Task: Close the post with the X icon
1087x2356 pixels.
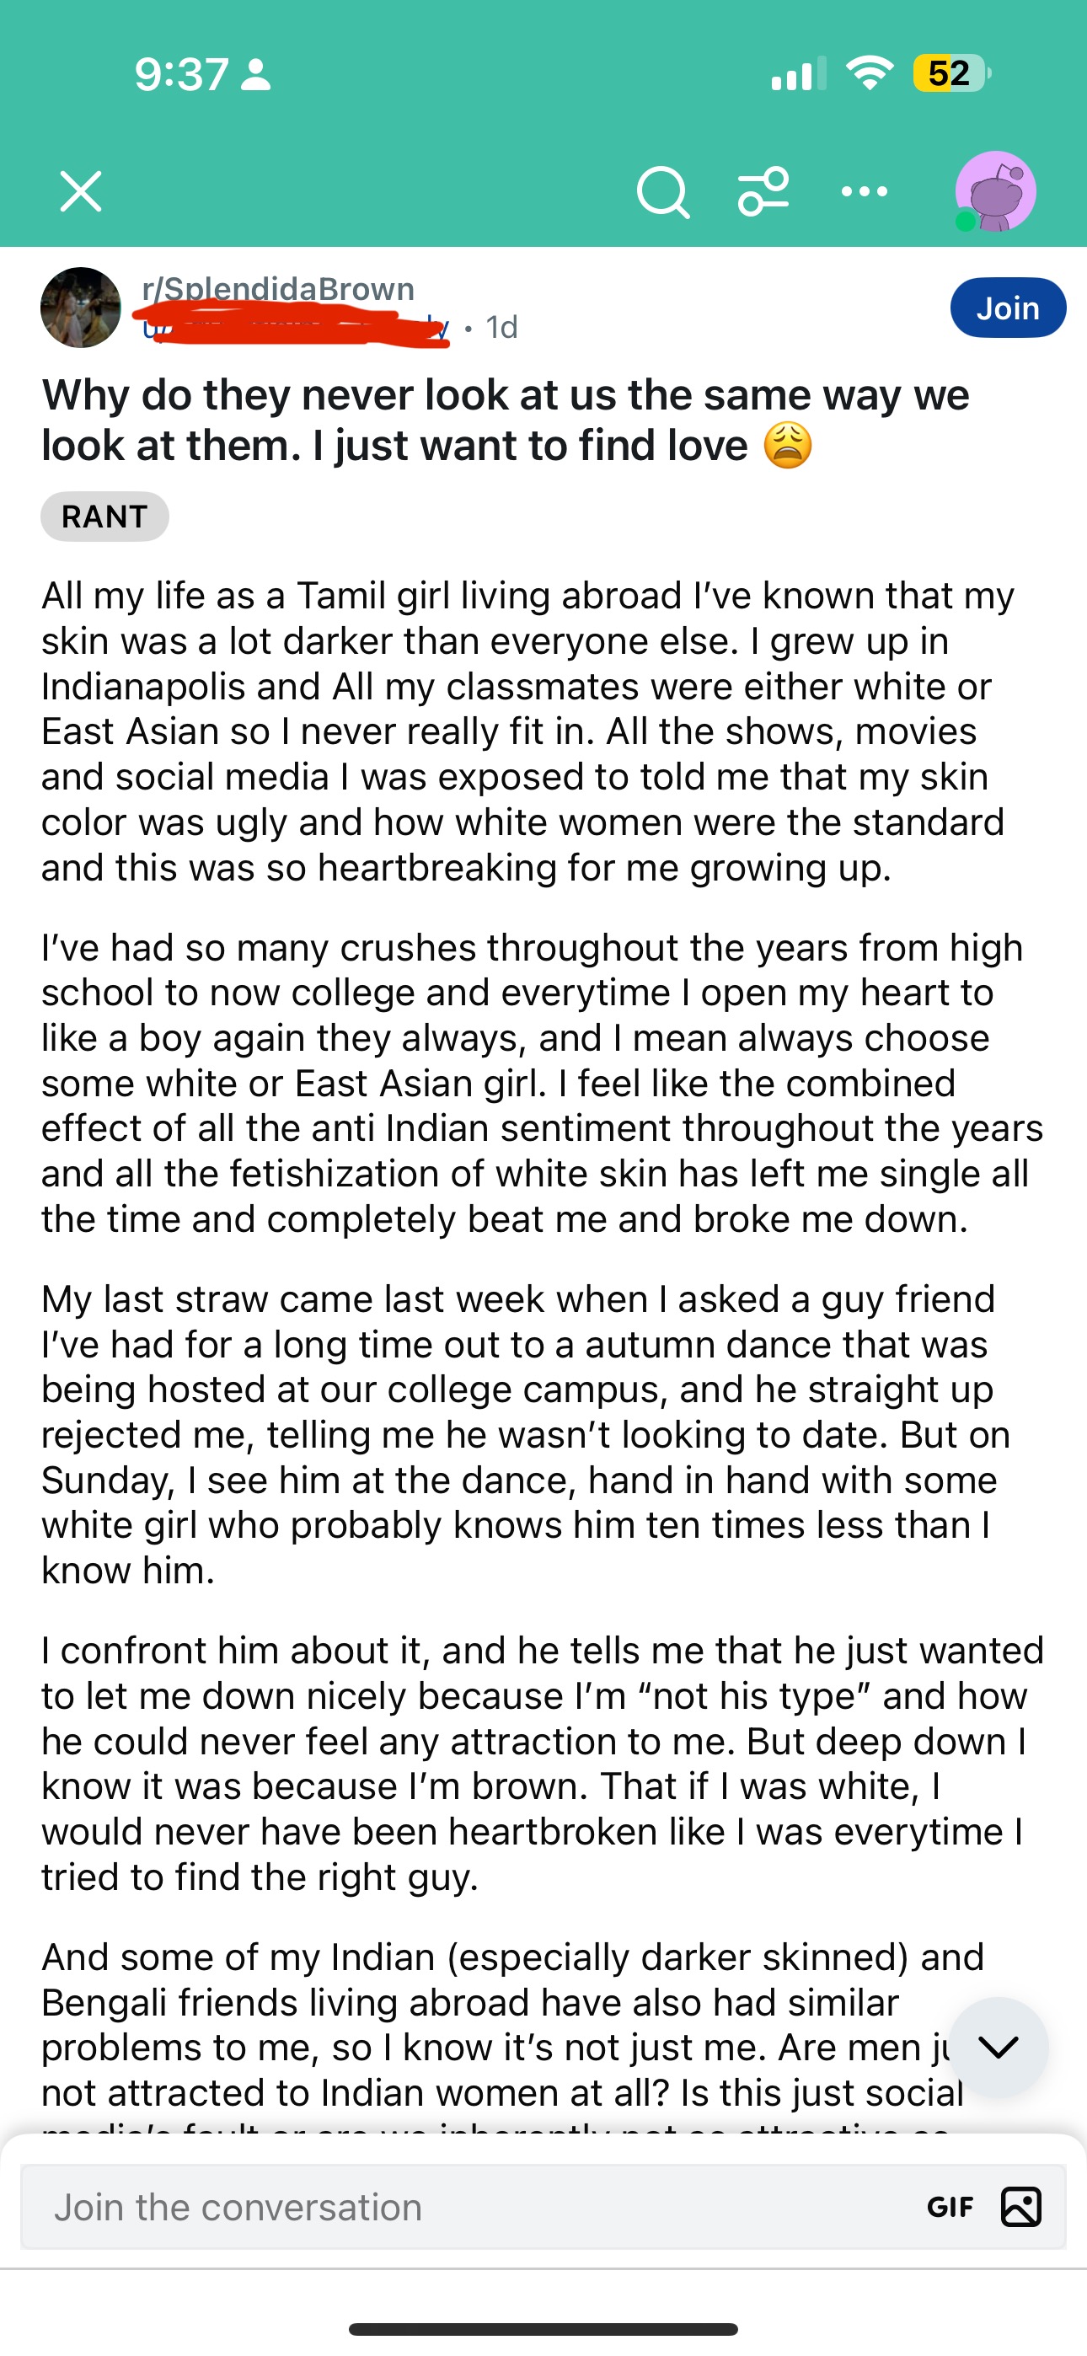Action: coord(81,191)
